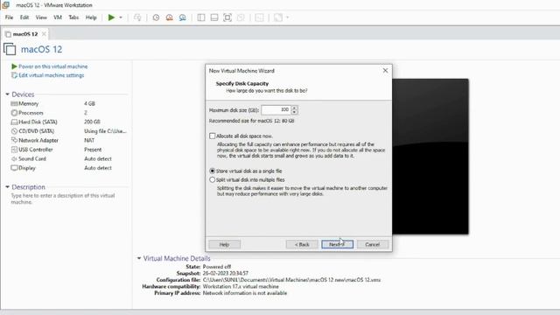This screenshot has width=560, height=315.
Task: Click Power on this virtual machine link
Action: [x=52, y=66]
